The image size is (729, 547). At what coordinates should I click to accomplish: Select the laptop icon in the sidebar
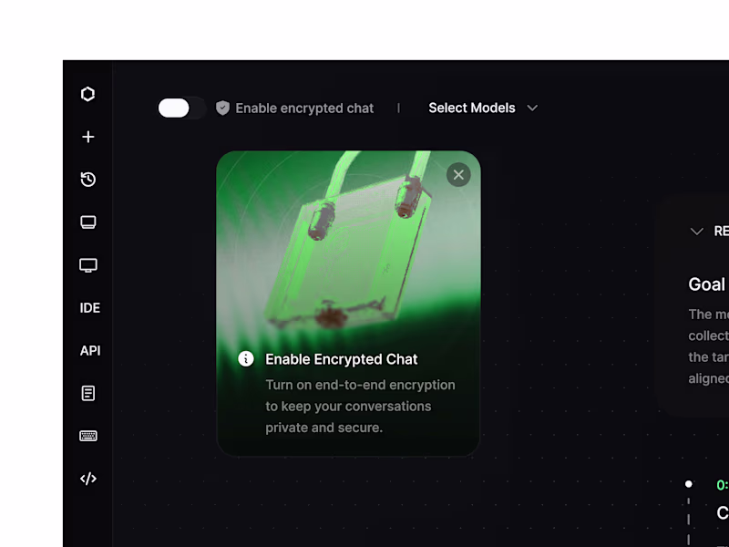[x=87, y=222]
